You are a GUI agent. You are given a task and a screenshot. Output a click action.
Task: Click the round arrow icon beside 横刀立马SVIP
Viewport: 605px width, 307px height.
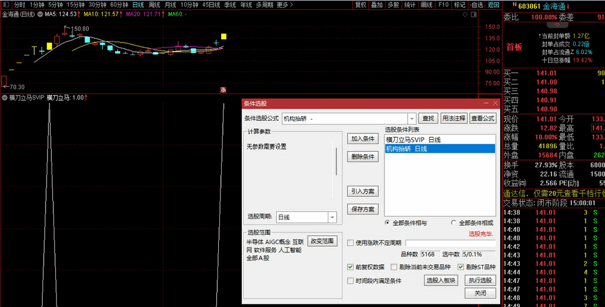click(x=5, y=98)
